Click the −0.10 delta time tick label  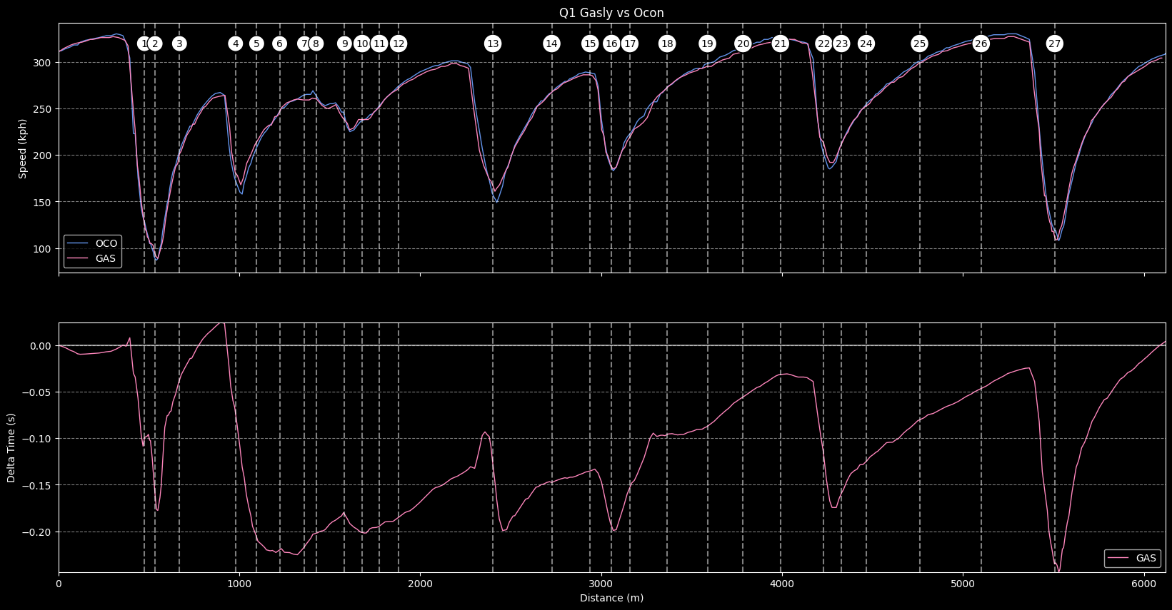point(39,439)
